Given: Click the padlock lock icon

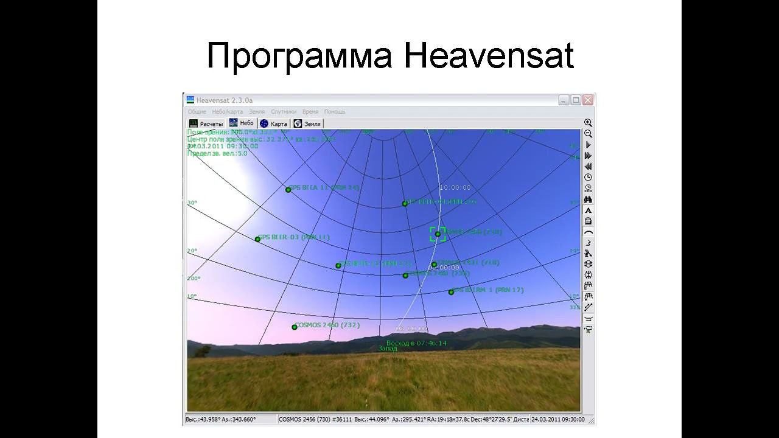Looking at the screenshot, I should pyautogui.click(x=588, y=221).
